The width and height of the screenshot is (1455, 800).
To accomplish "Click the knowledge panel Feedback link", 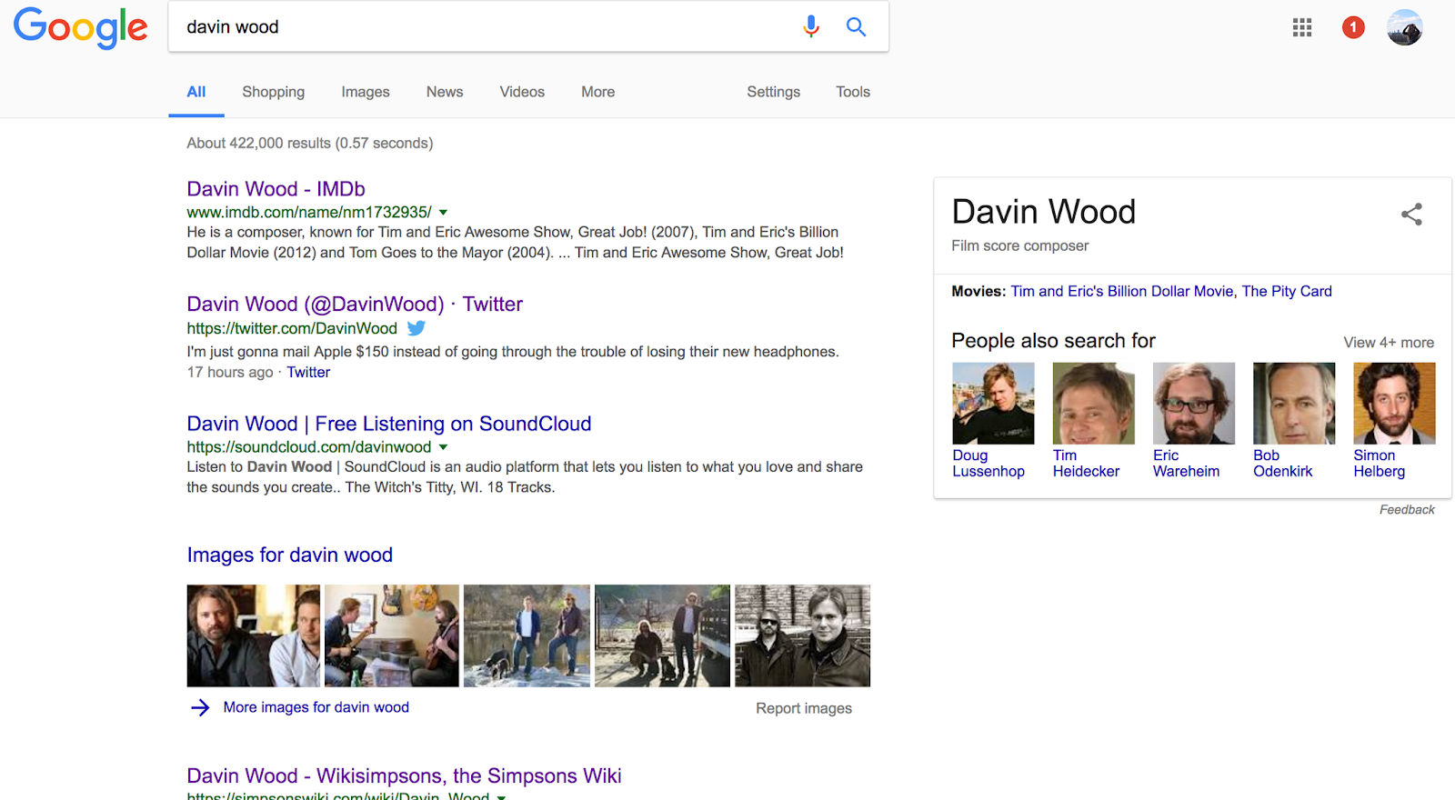I will 1407,510.
